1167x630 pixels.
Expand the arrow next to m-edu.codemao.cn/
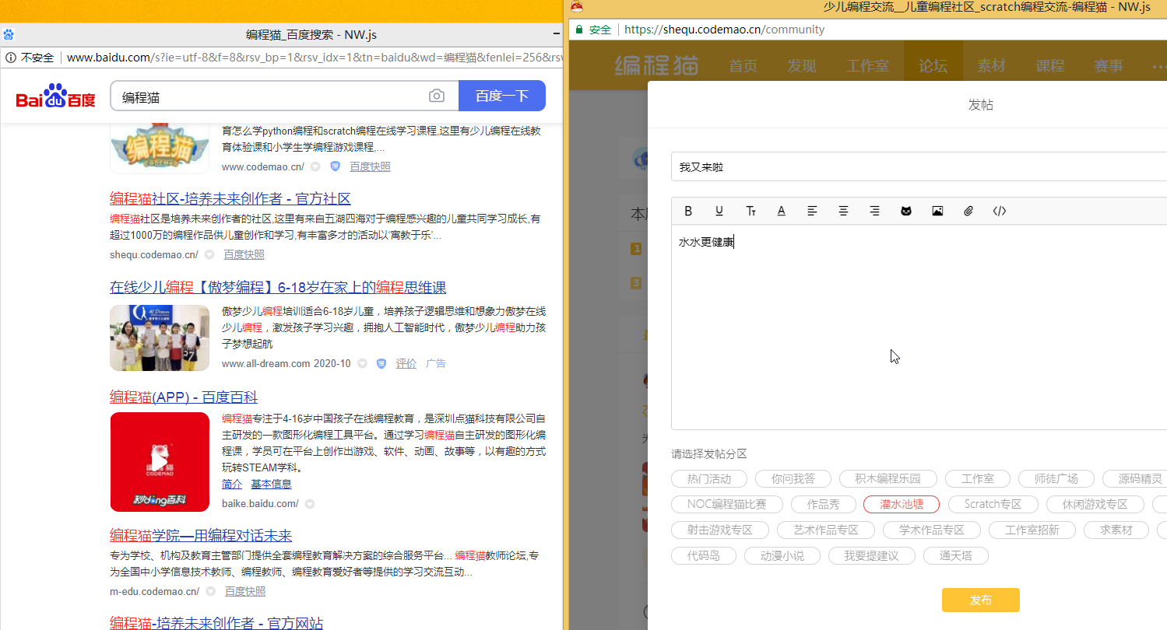pyautogui.click(x=211, y=591)
